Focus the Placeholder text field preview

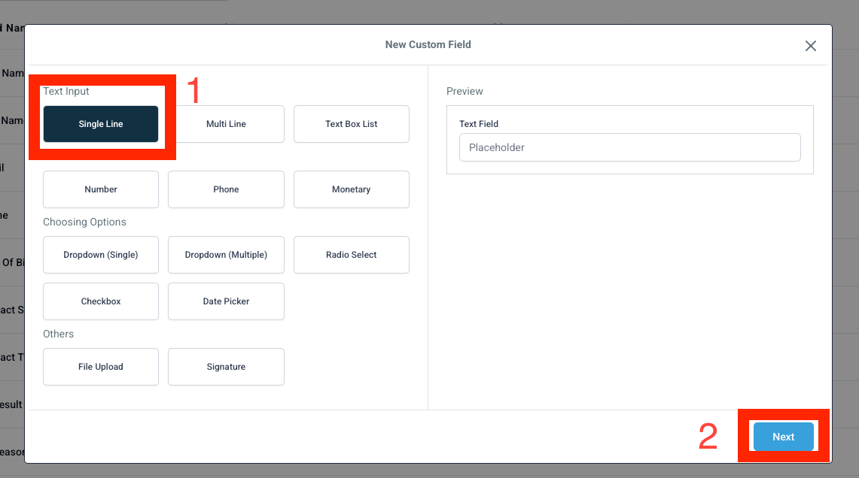tap(629, 147)
